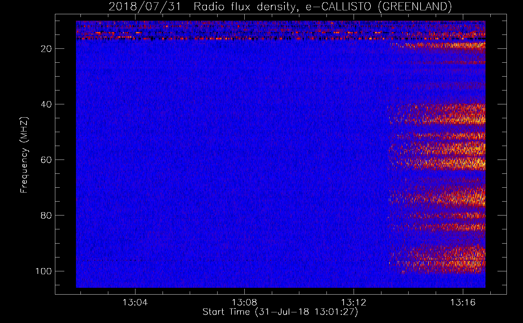Click the plot title "Radio flux density, e-CALLISTO (GREENLAND)"
Image resolution: width=523 pixels, height=323 pixels.
click(323, 6)
